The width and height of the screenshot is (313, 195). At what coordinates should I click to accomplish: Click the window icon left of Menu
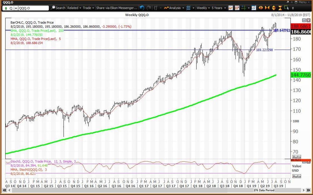click(x=296, y=2)
